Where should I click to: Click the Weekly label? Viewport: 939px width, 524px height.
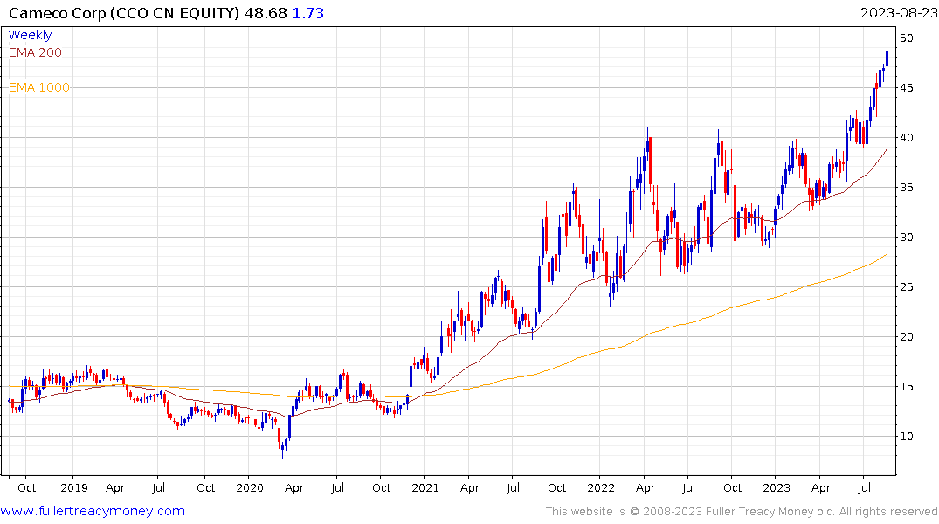(x=30, y=35)
